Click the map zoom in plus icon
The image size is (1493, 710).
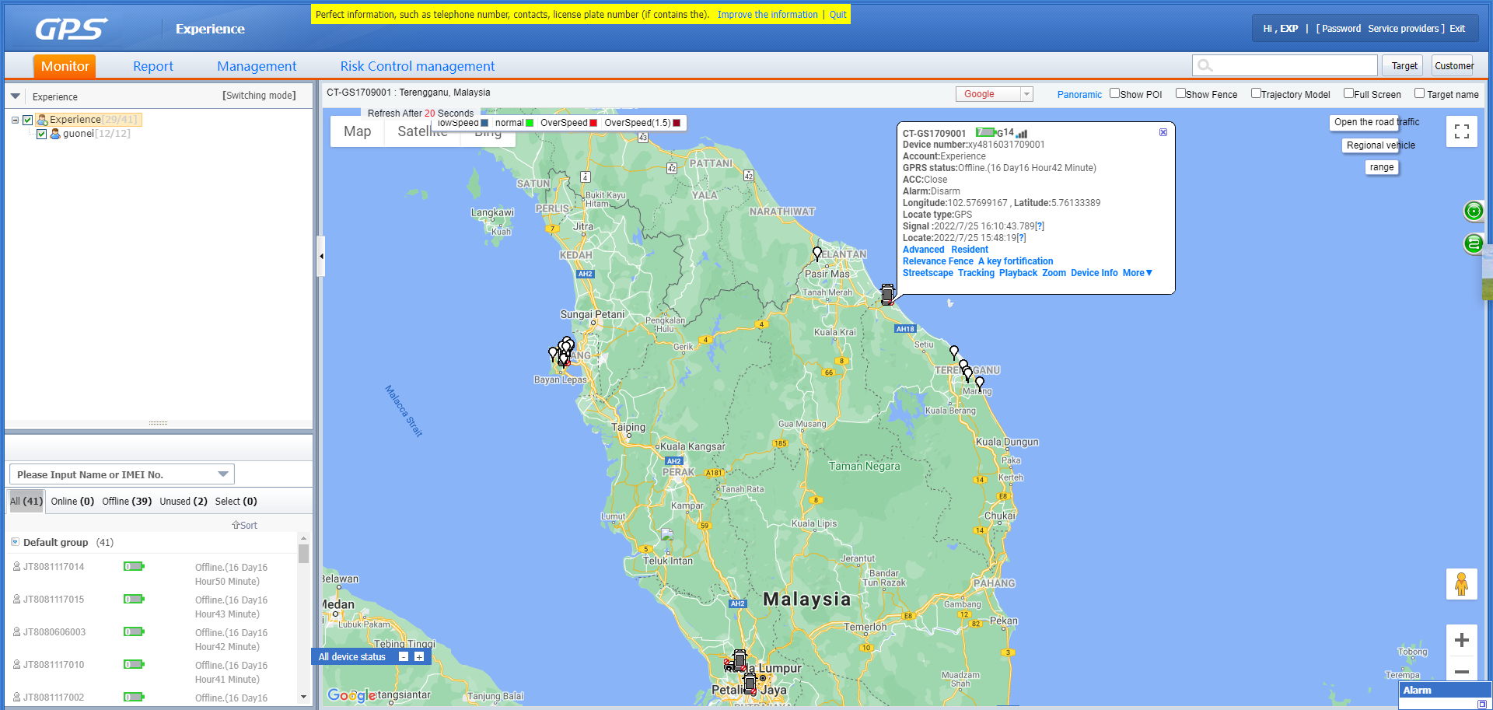point(1461,640)
